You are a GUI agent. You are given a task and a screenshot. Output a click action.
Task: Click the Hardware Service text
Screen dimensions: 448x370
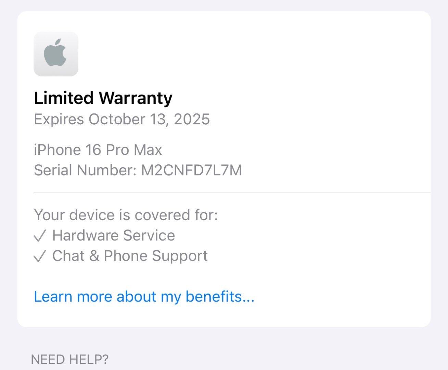pyautogui.click(x=114, y=235)
